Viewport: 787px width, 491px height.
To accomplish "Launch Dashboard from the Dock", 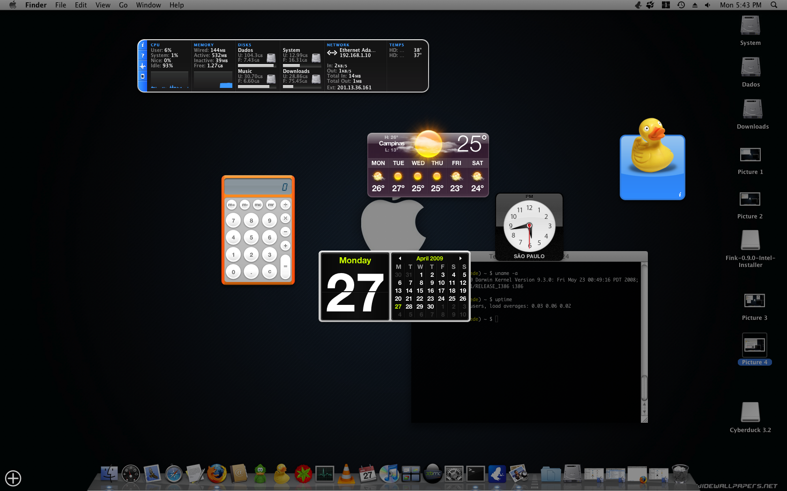I will coord(131,474).
